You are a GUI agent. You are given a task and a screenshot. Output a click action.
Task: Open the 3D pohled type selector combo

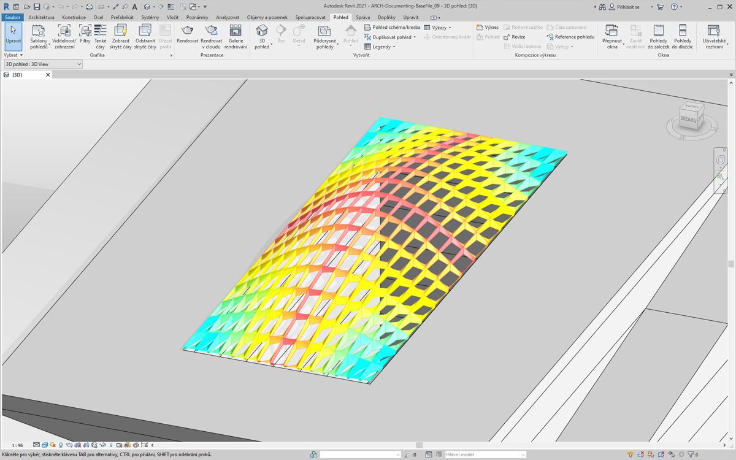43,64
